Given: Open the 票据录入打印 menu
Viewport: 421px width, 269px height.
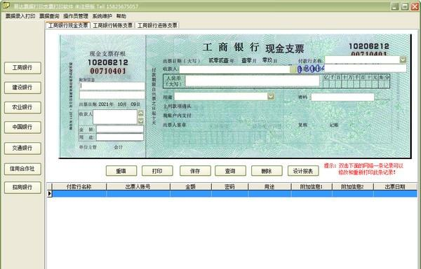Looking at the screenshot, I should click(x=20, y=16).
